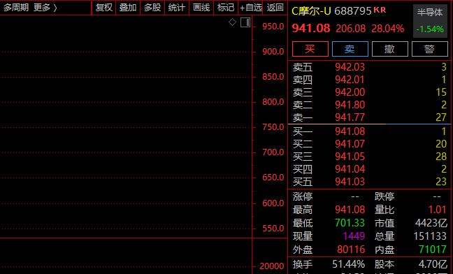The image size is (453, 274).
Task: Click the 市值 value 4423亿
Action: 431,223
